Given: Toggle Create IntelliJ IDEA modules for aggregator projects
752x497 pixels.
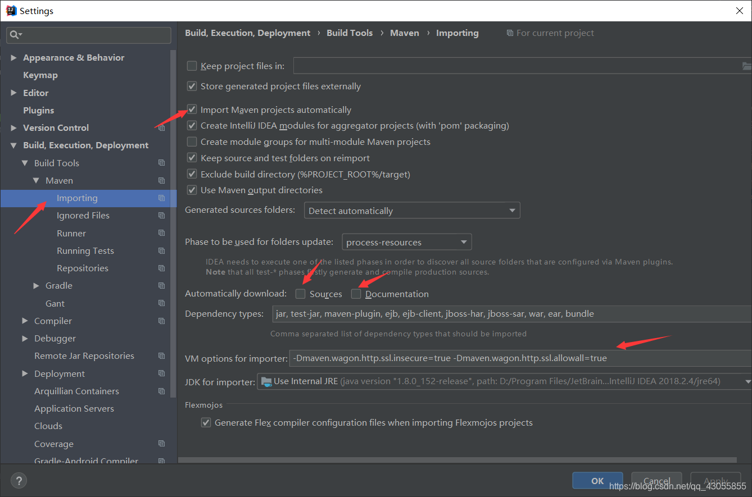Looking at the screenshot, I should (192, 125).
